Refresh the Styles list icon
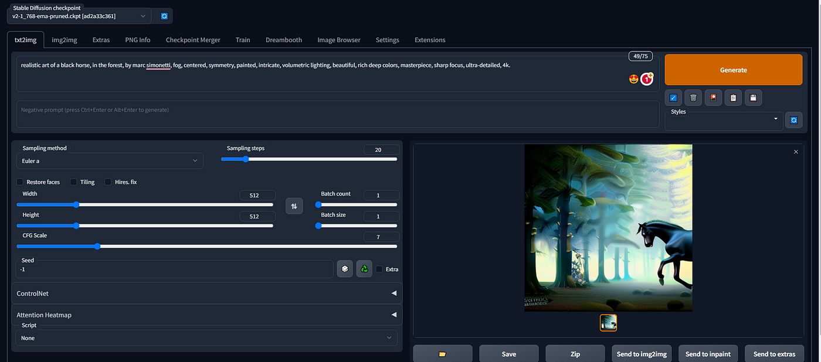Screen dimensions: 821x362 click(x=793, y=120)
